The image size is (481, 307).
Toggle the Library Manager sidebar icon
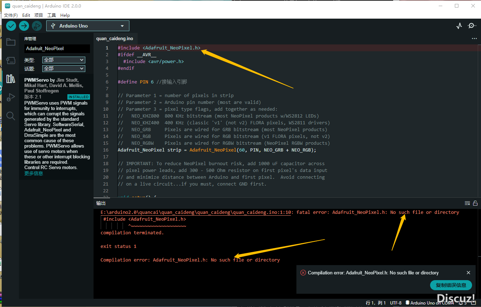[x=11, y=79]
